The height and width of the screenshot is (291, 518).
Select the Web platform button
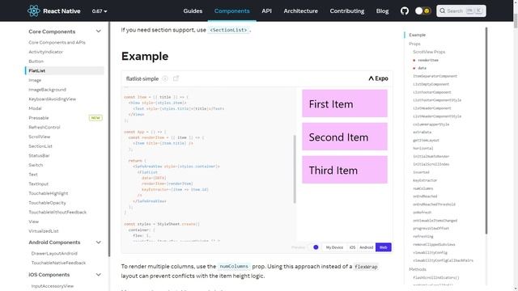383,247
